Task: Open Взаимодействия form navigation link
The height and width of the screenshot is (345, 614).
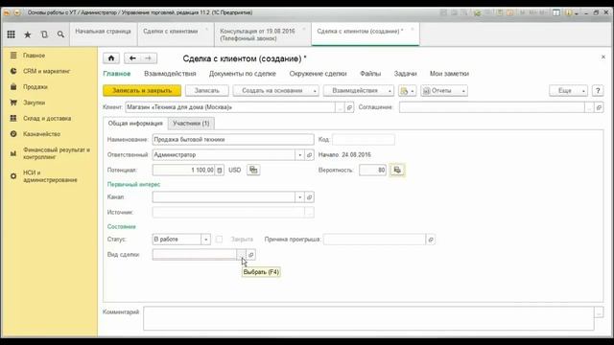Action: (170, 74)
